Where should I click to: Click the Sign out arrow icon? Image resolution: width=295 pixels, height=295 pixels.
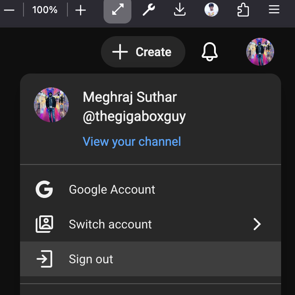(x=44, y=259)
